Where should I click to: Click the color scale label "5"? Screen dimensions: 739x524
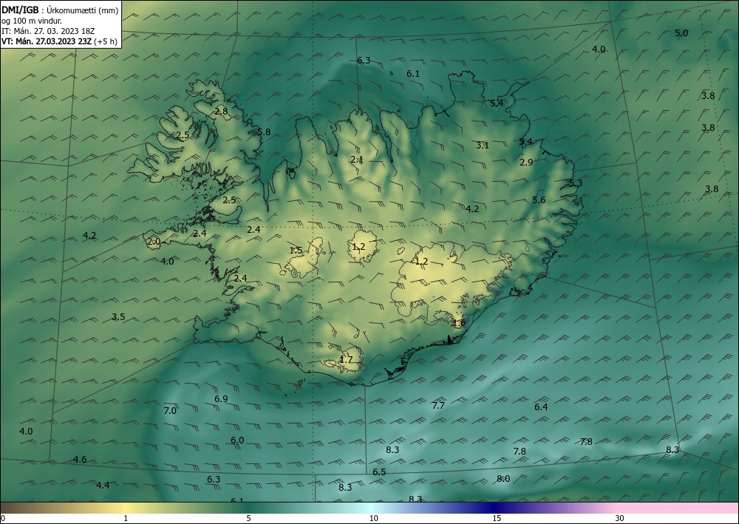pyautogui.click(x=248, y=519)
